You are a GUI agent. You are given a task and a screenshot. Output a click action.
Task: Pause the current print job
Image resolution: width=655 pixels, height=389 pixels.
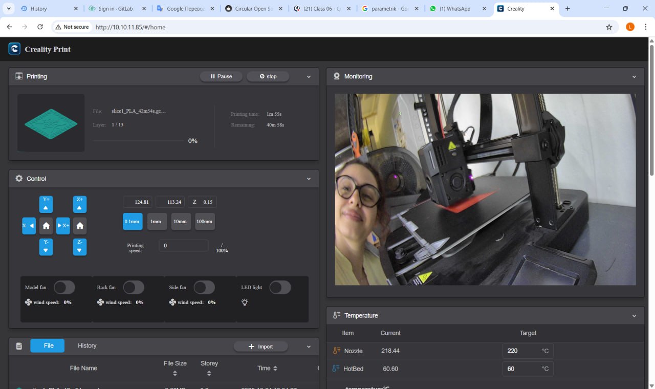point(221,76)
